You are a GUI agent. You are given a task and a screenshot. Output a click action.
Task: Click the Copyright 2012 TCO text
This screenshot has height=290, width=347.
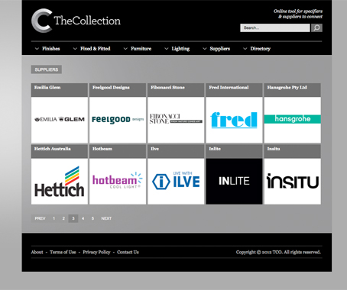278,253
